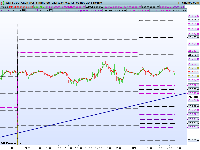Click the red 26.188,1 current price tag
This screenshot has height=150, width=200.
(193, 72)
